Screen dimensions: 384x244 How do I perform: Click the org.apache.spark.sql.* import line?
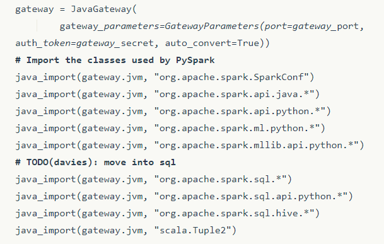click(154, 180)
